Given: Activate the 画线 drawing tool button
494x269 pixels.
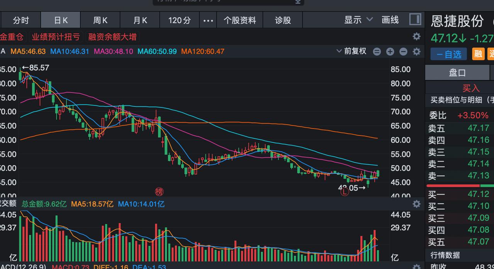Looking at the screenshot, I should click(x=390, y=20).
